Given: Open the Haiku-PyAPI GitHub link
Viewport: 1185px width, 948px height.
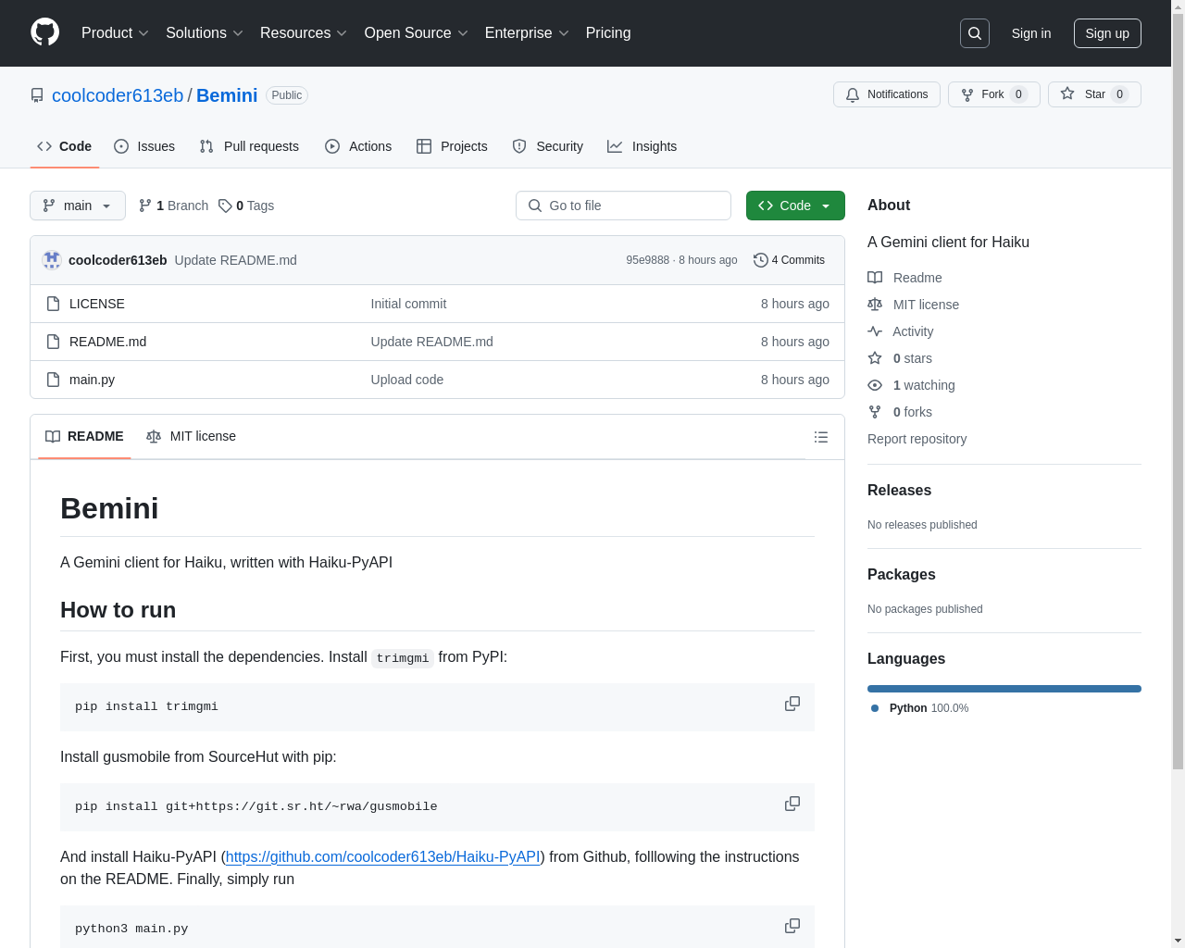Looking at the screenshot, I should [383, 857].
